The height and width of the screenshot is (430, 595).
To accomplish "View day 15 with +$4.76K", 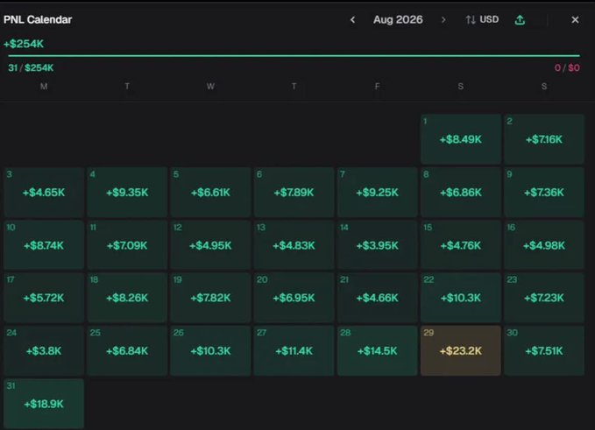I will tap(461, 245).
